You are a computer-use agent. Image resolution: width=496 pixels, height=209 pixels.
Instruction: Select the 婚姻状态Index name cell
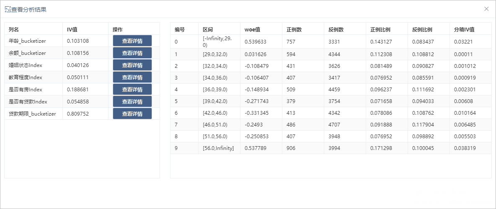point(34,65)
